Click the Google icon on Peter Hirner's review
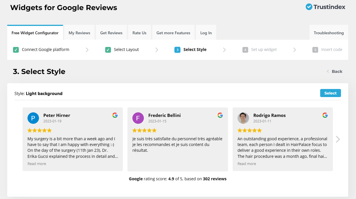This screenshot has width=356, height=199. pyautogui.click(x=115, y=115)
